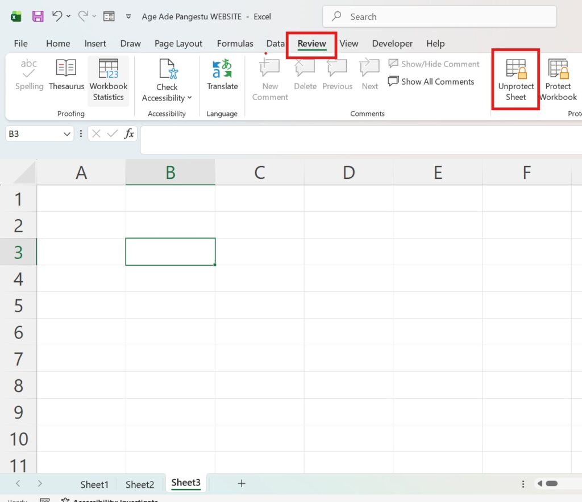Open the Thesaurus

tap(66, 74)
